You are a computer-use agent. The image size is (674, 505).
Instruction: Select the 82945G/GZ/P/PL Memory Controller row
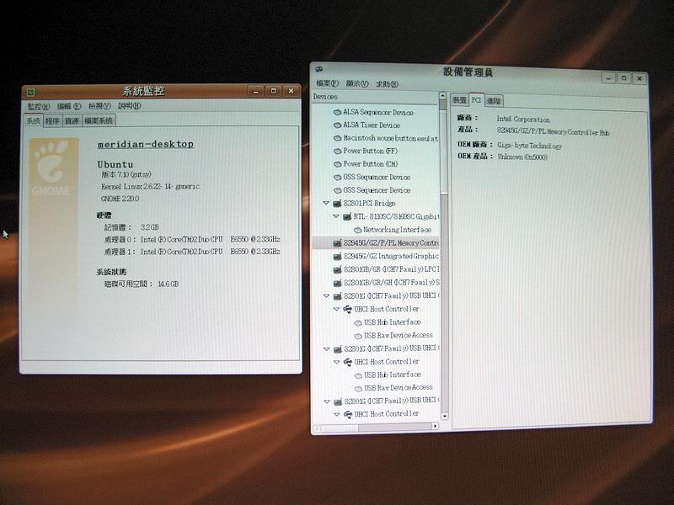click(x=376, y=243)
